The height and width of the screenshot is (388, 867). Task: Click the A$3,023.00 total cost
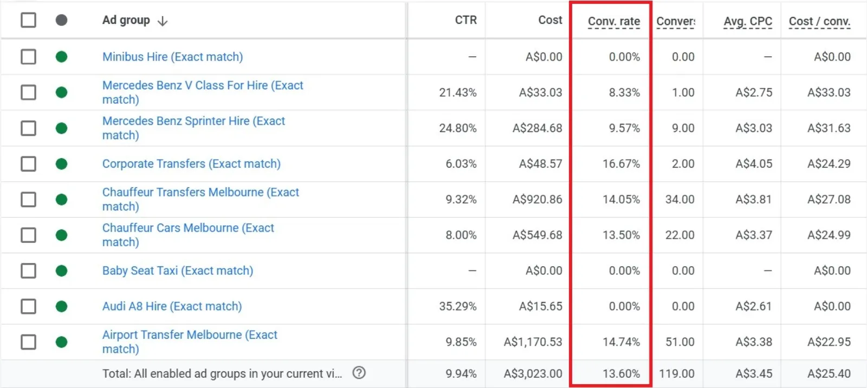coord(533,373)
